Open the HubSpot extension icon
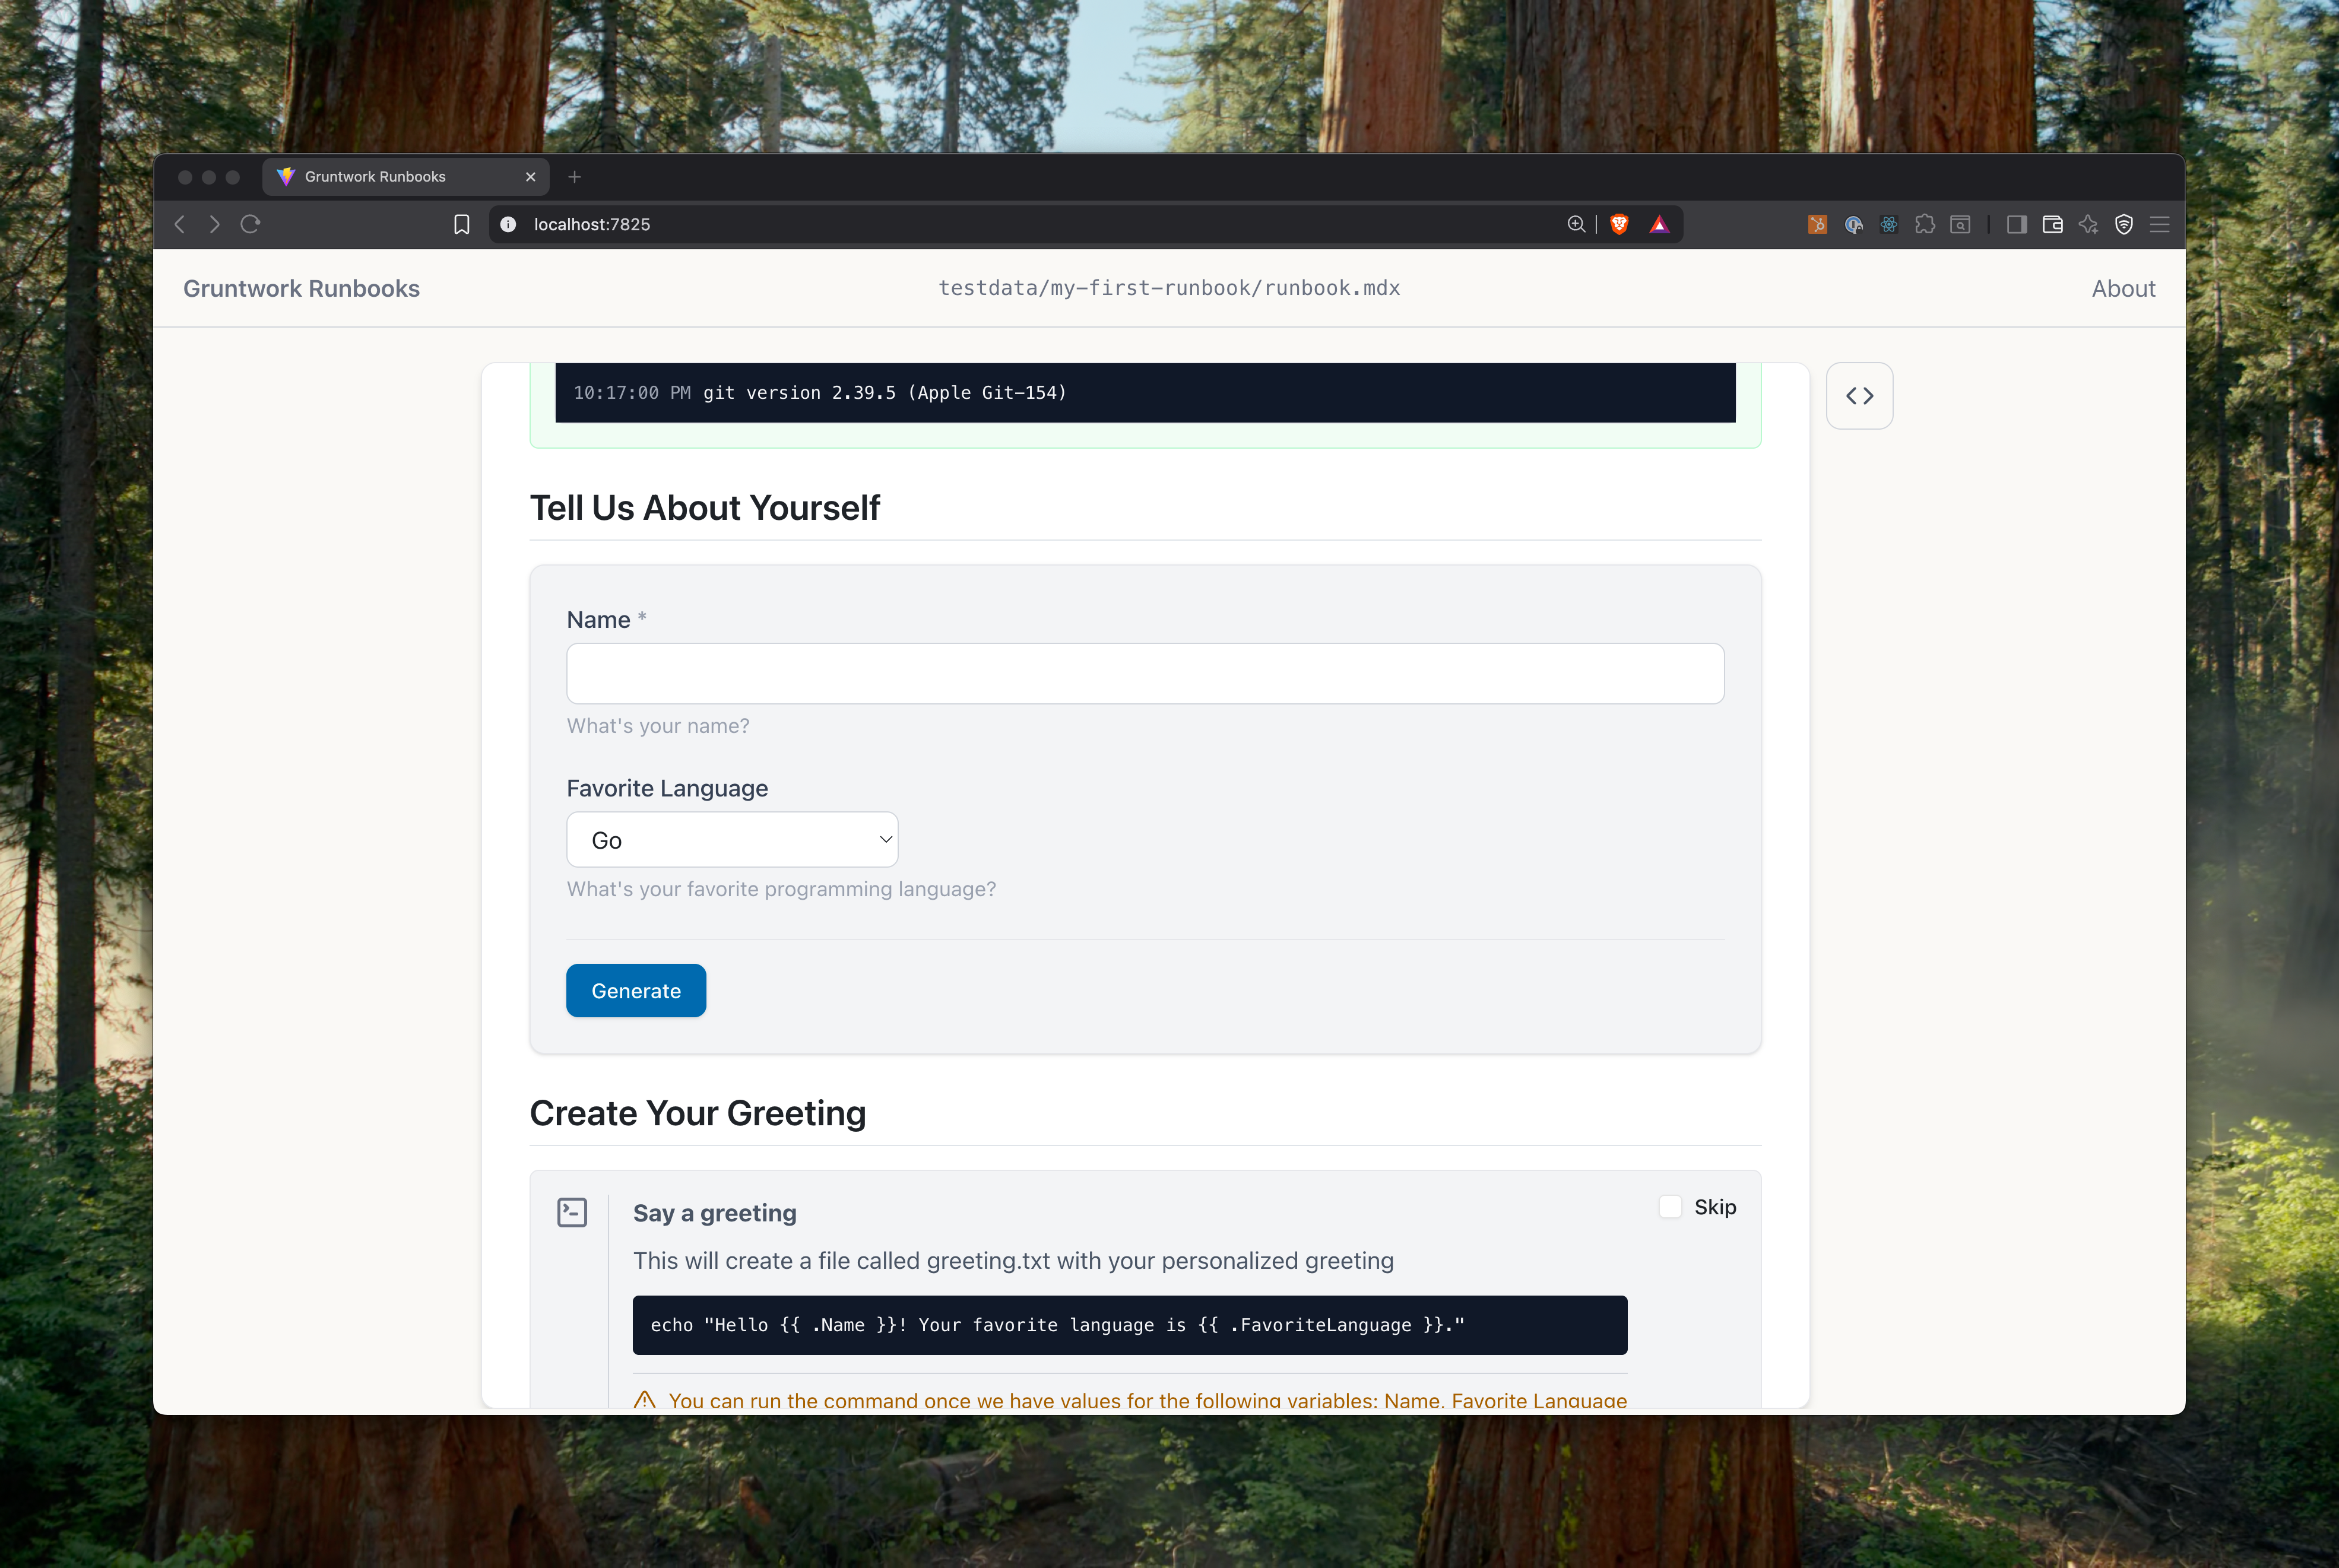Image resolution: width=2339 pixels, height=1568 pixels. pyautogui.click(x=1817, y=224)
